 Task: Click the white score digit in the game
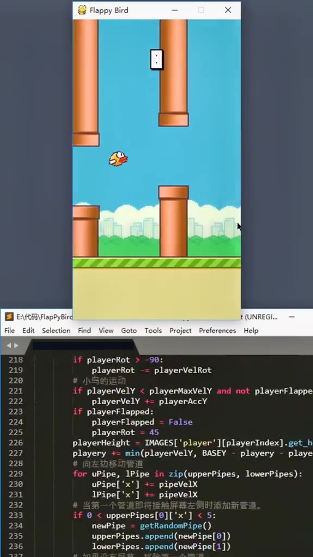[x=156, y=59]
